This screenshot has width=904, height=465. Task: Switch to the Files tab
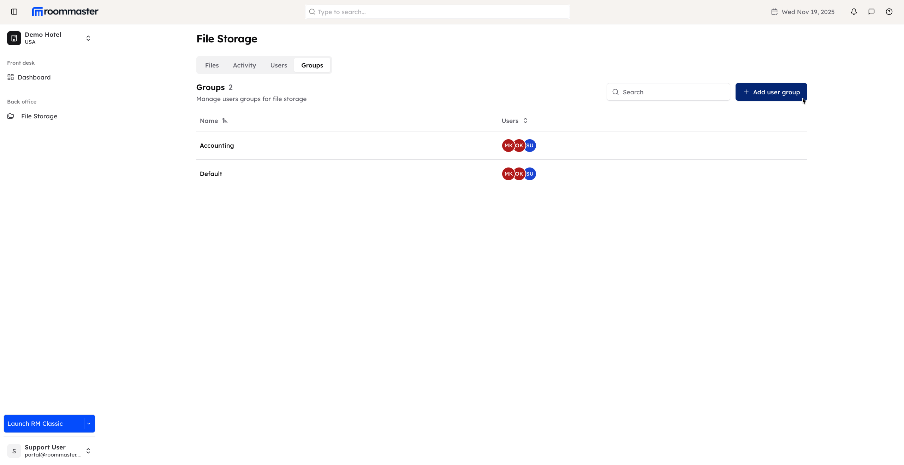click(x=212, y=65)
